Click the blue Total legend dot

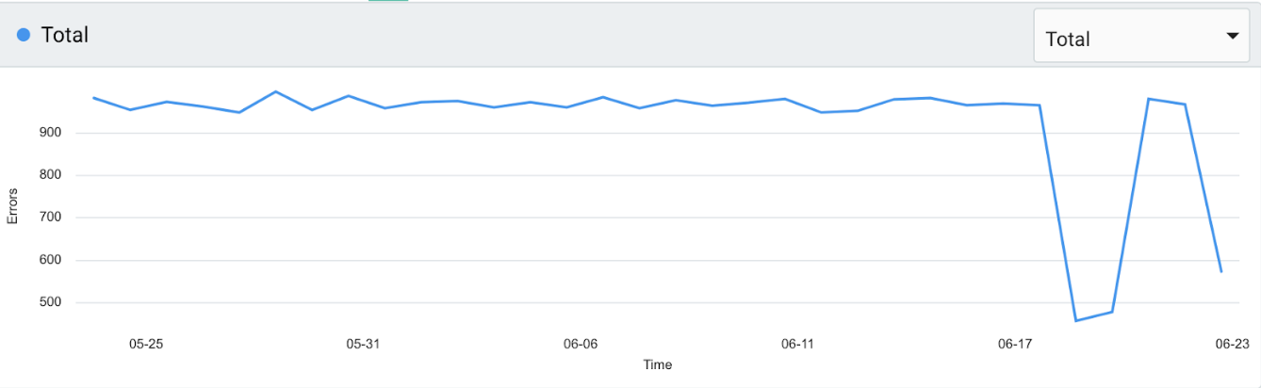(x=25, y=35)
